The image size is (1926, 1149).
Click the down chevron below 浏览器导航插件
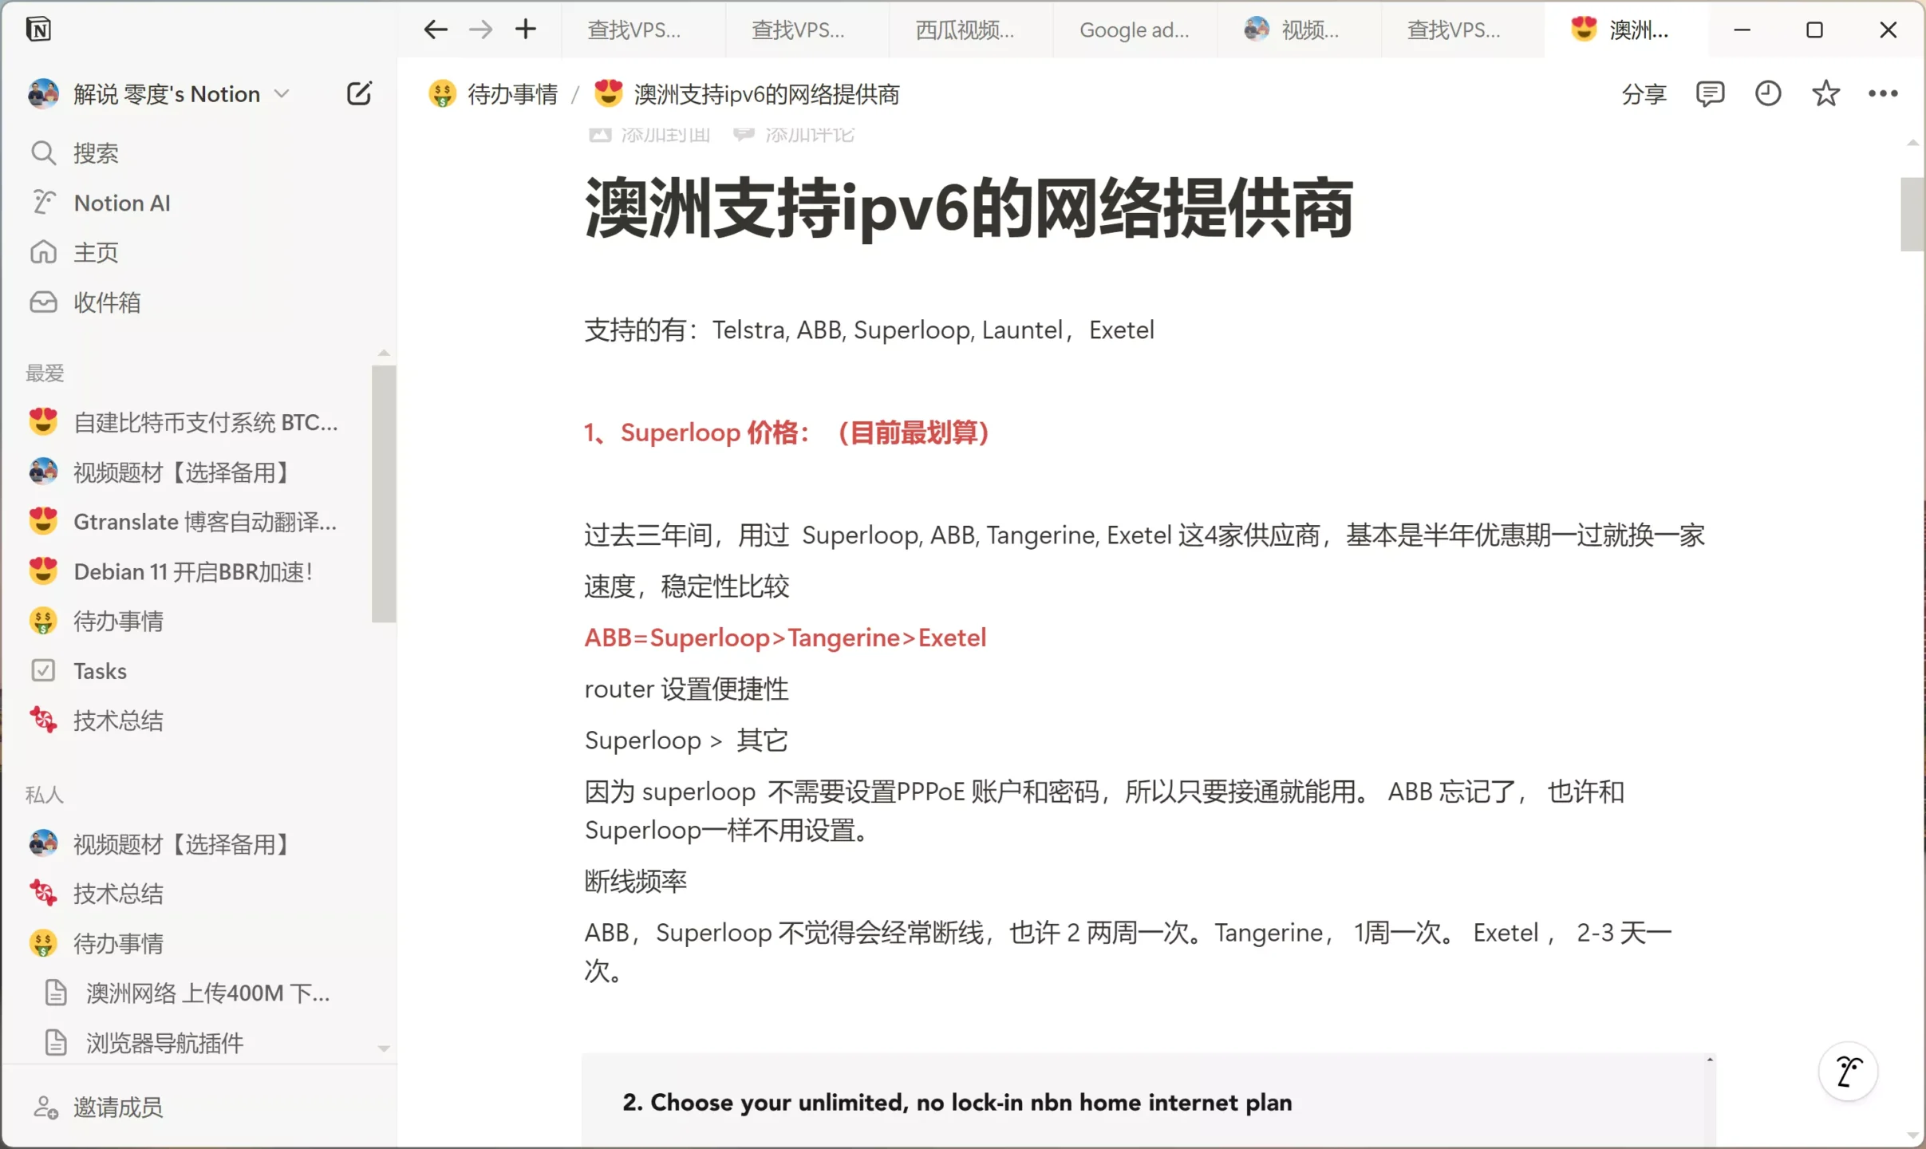tap(385, 1048)
